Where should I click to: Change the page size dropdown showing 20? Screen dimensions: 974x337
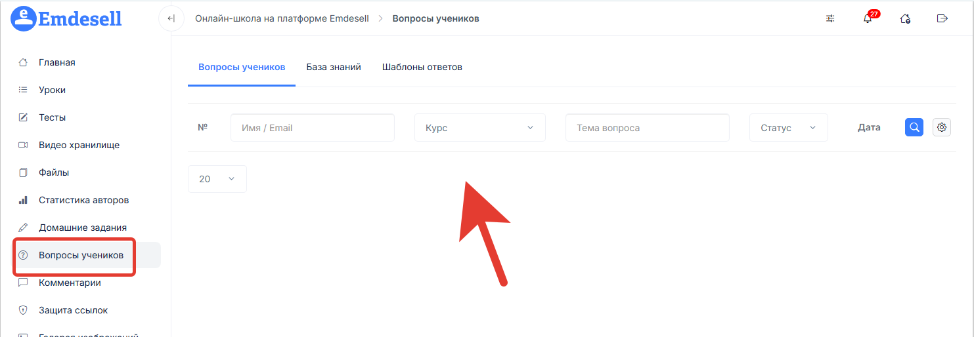point(217,179)
